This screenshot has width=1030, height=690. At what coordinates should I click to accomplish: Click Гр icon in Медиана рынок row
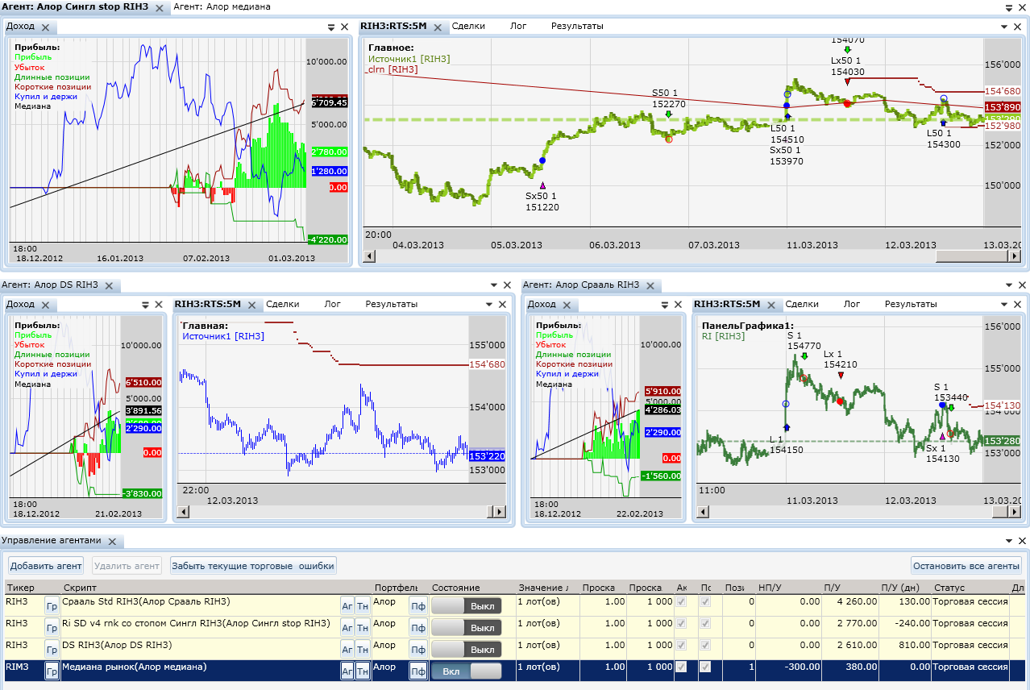[x=52, y=671]
